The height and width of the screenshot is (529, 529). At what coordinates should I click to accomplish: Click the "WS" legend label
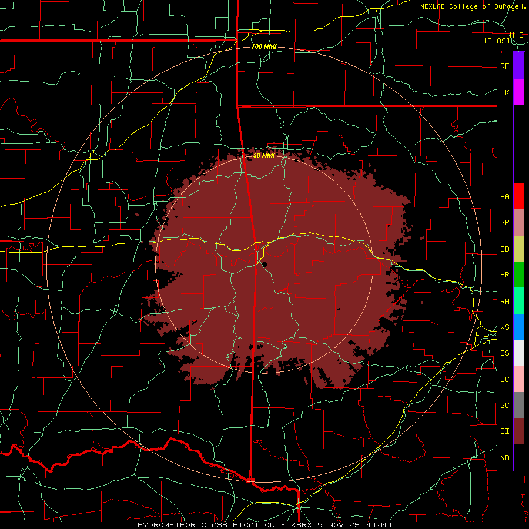click(x=505, y=327)
